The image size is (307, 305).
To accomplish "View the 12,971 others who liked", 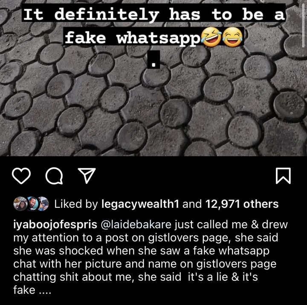I will click(242, 204).
